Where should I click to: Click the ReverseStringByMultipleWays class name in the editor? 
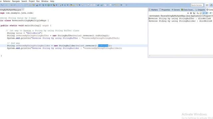pyautogui.click(x=29, y=20)
